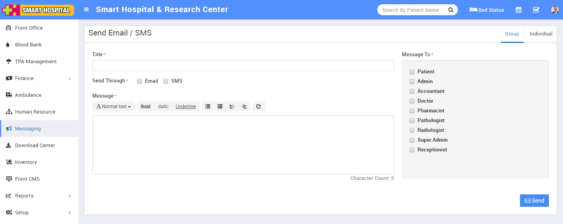Open the task checklist icon in header
Image resolution: width=563 pixels, height=224 pixels.
[x=536, y=10]
